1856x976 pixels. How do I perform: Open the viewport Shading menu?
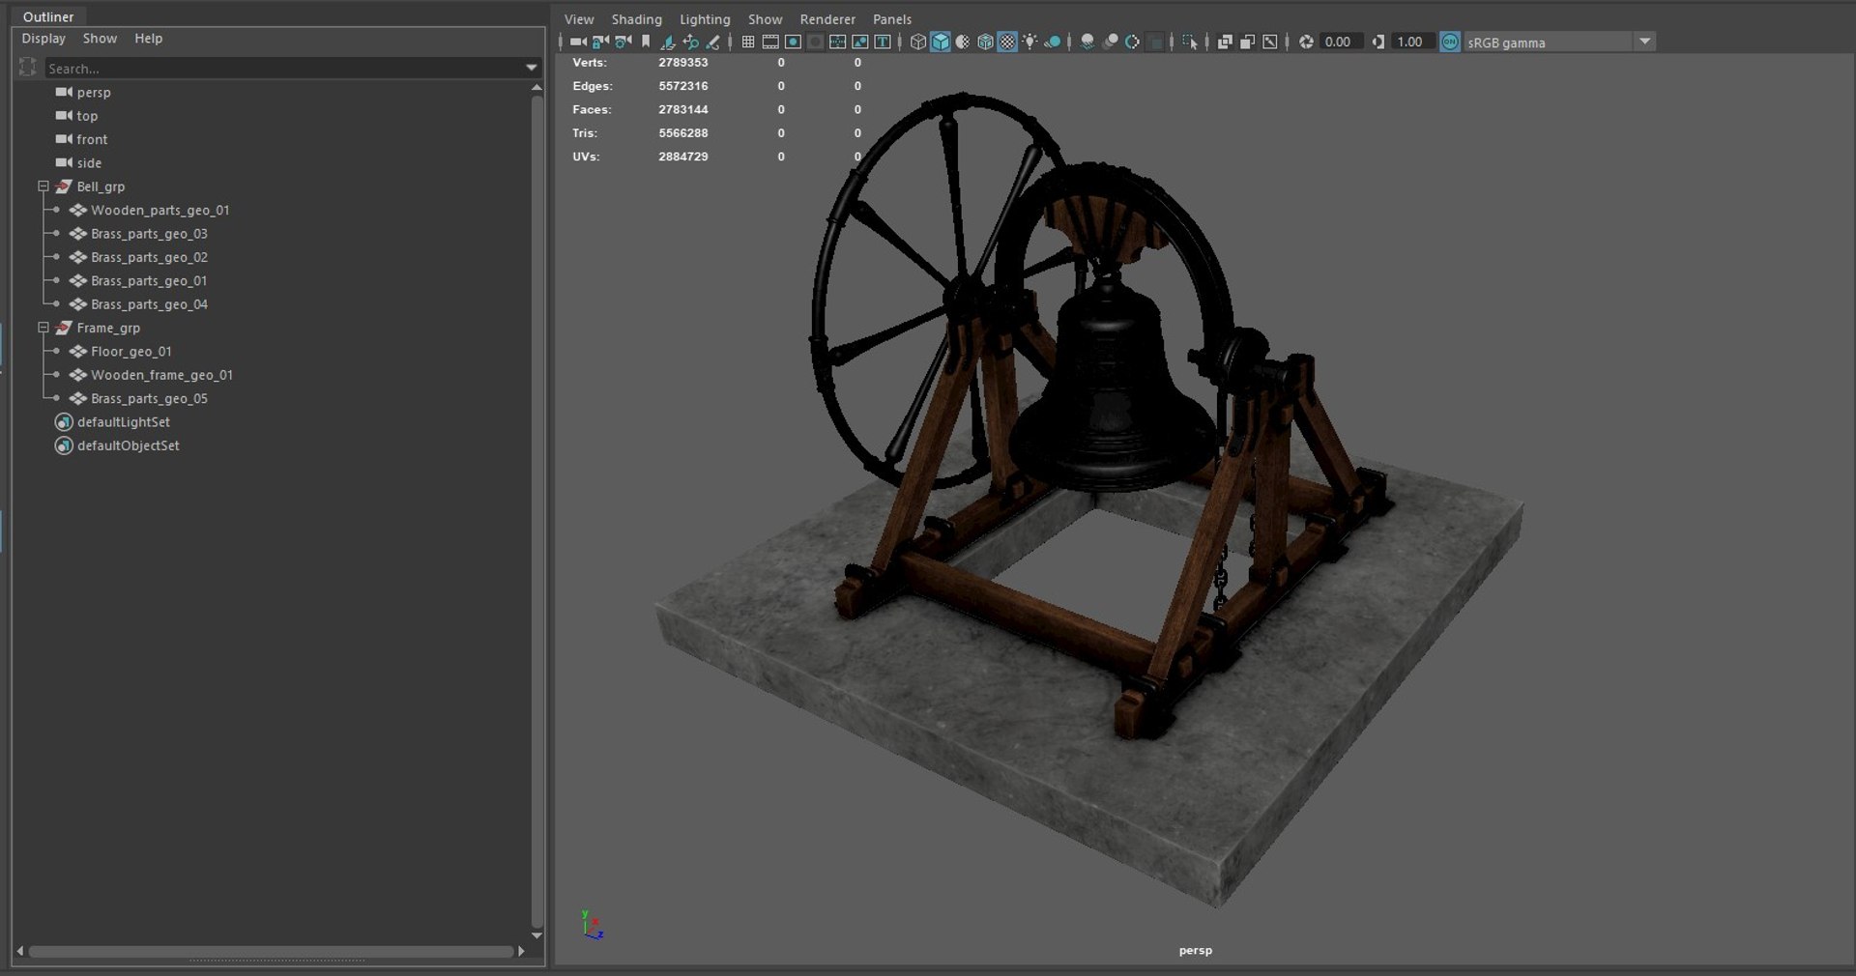pyautogui.click(x=636, y=19)
